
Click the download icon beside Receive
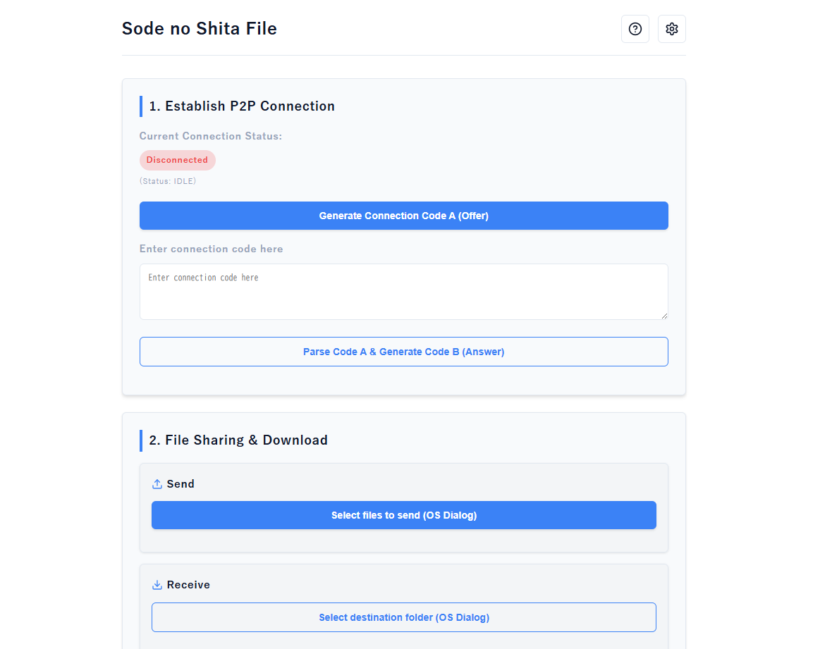(157, 585)
